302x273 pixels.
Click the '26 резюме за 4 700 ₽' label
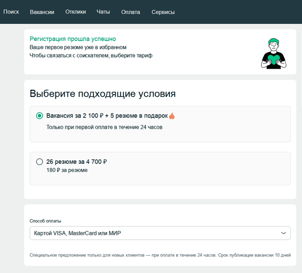coord(76,162)
